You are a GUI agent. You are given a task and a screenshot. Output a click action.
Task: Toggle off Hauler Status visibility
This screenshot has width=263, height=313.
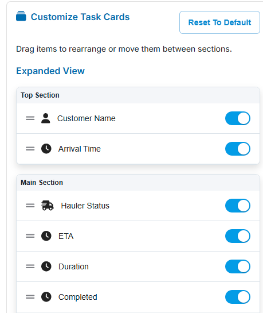(x=238, y=206)
